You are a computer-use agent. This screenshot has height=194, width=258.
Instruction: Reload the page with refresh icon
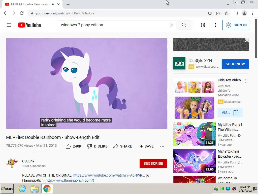pos(22,13)
